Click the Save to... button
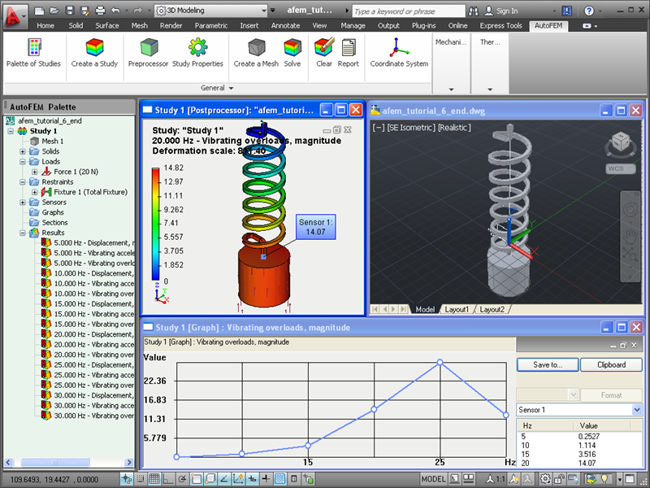 548,364
